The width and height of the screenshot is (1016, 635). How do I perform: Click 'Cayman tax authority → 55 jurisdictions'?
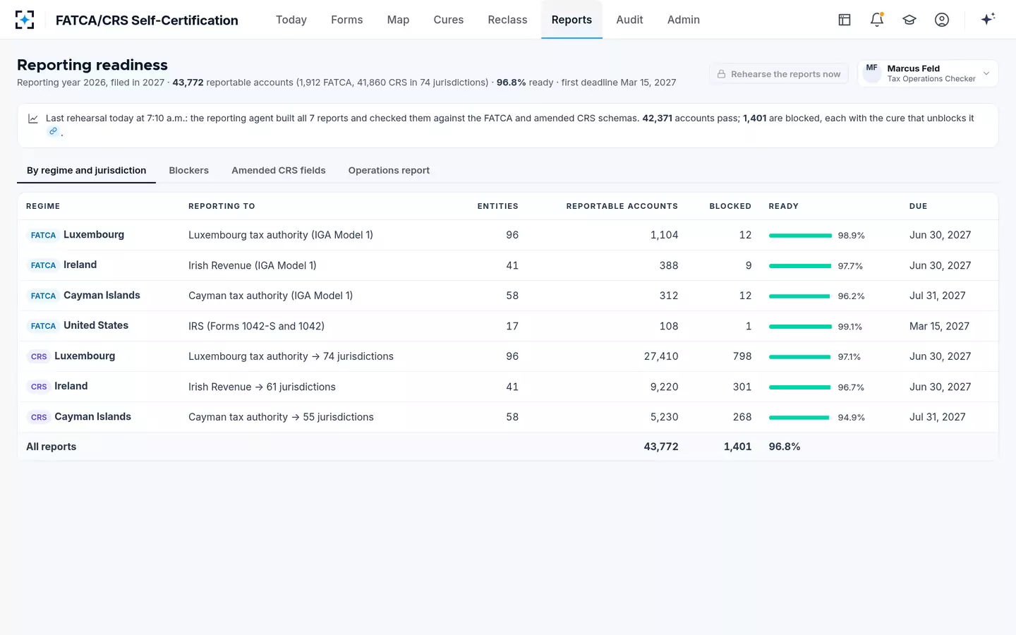point(281,417)
